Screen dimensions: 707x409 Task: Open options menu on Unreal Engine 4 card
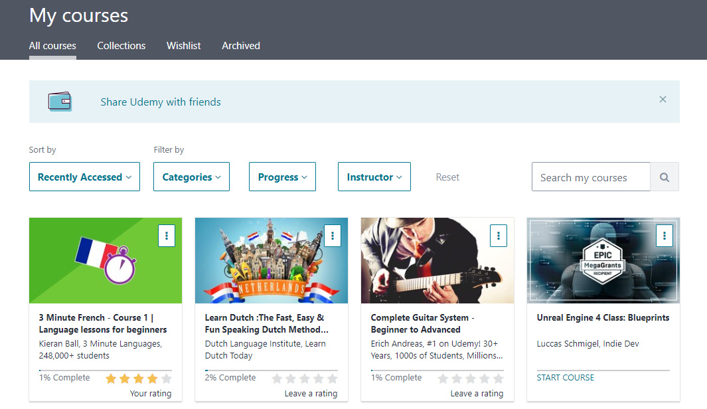(665, 236)
